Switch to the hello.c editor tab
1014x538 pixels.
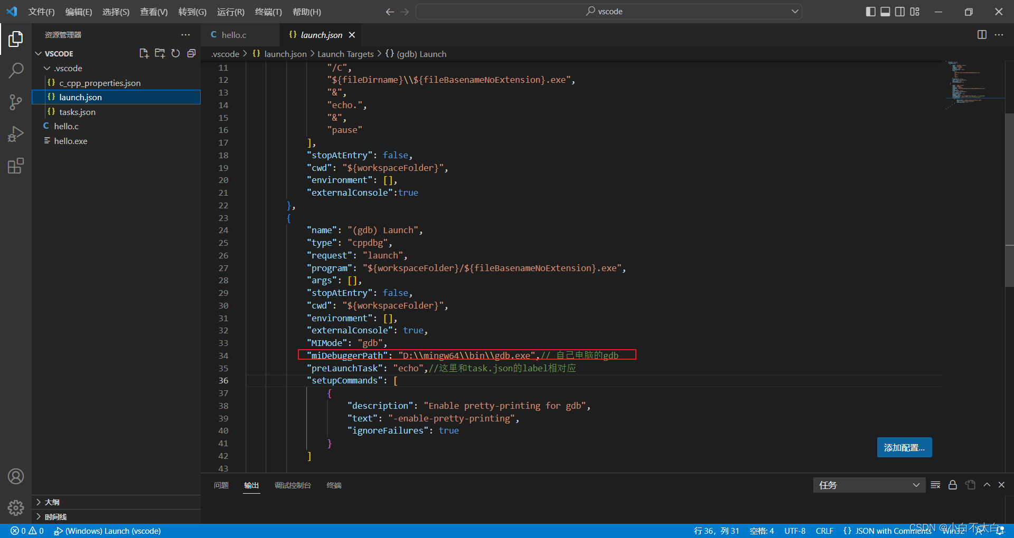pyautogui.click(x=240, y=35)
